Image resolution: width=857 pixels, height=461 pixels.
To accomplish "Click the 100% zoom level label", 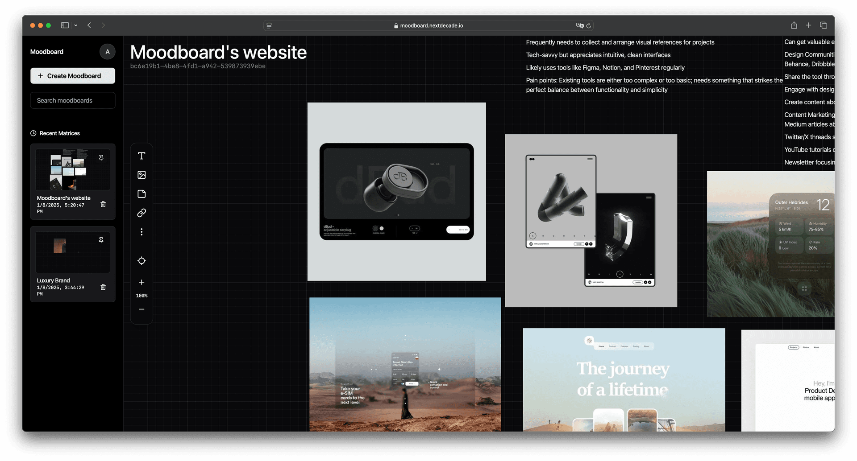I will 141,296.
